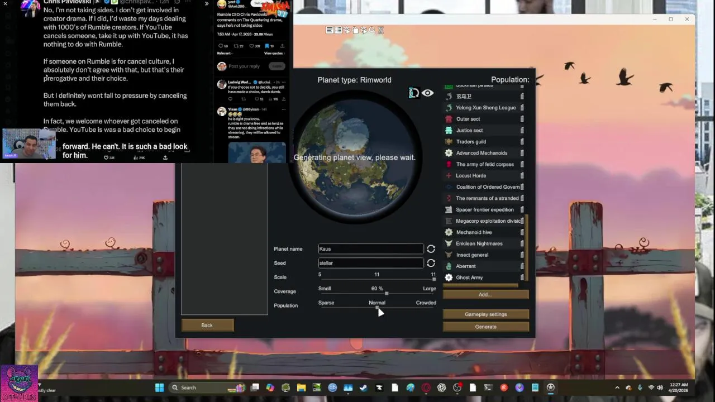Delete Aberrant faction trash icon
The height and width of the screenshot is (402, 715).
click(522, 266)
